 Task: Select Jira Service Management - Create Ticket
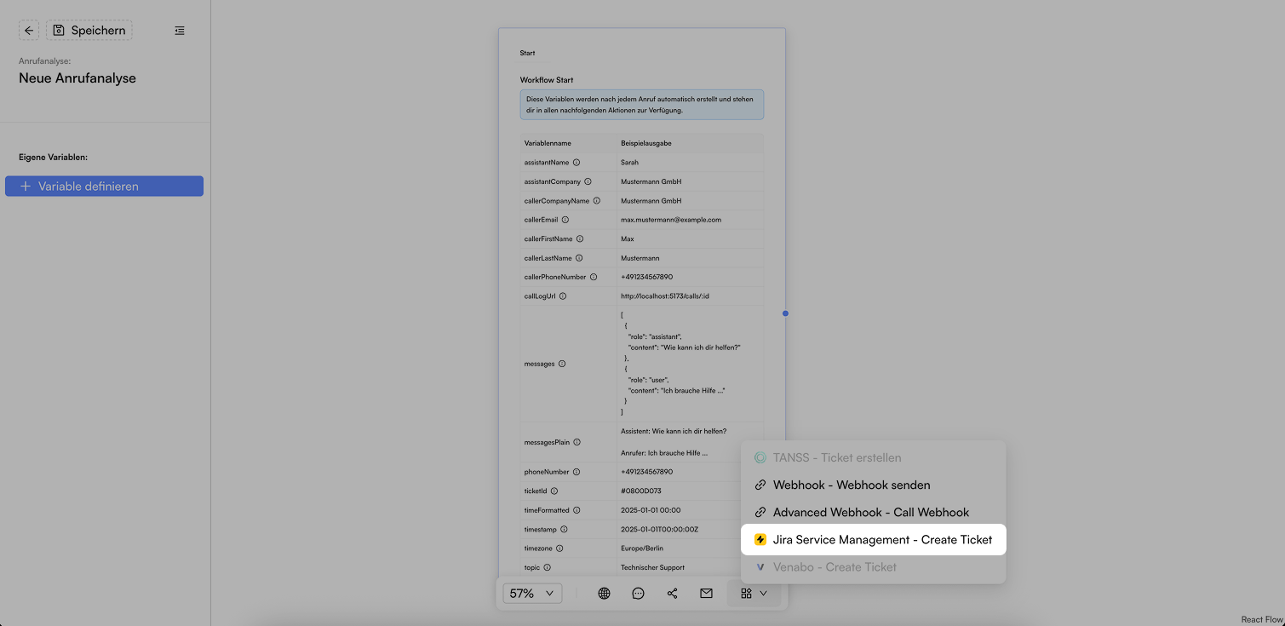(x=873, y=540)
